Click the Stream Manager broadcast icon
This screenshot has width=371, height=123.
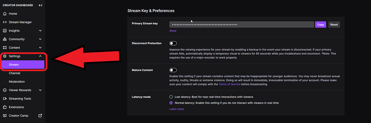pos(4,22)
